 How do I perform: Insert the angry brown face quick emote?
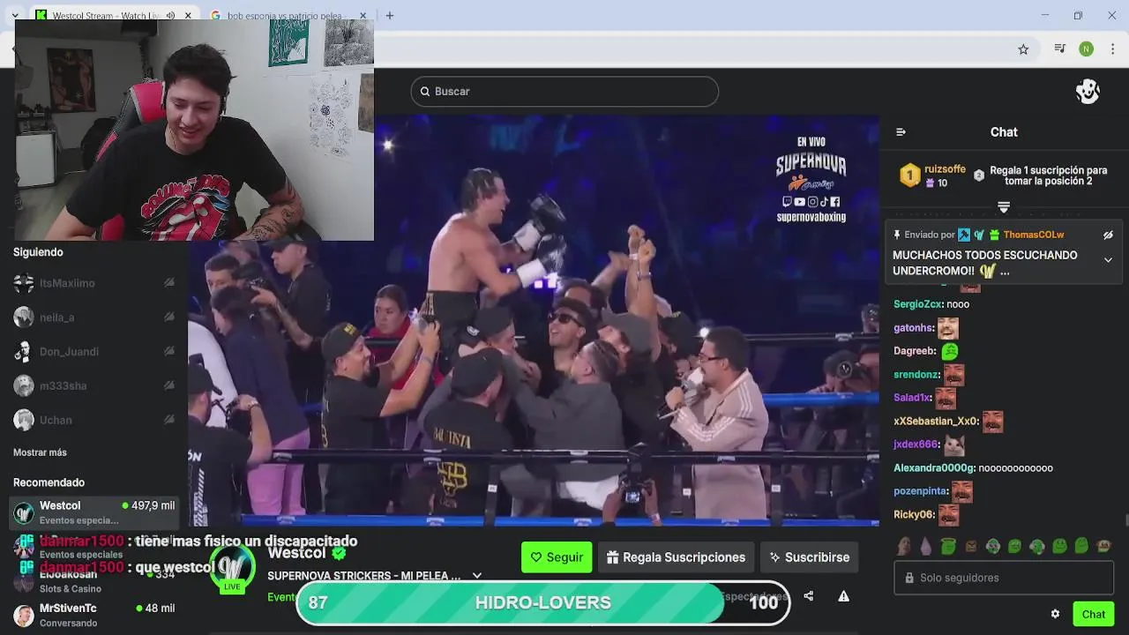point(970,546)
